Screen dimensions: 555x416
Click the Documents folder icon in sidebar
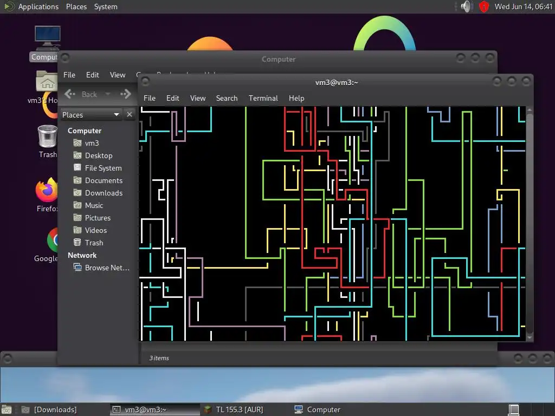click(78, 180)
